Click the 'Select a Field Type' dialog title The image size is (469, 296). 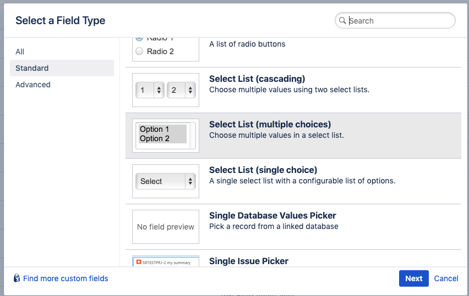(60, 20)
